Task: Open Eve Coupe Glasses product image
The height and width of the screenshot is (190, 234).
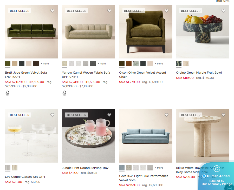Action: click(31, 136)
